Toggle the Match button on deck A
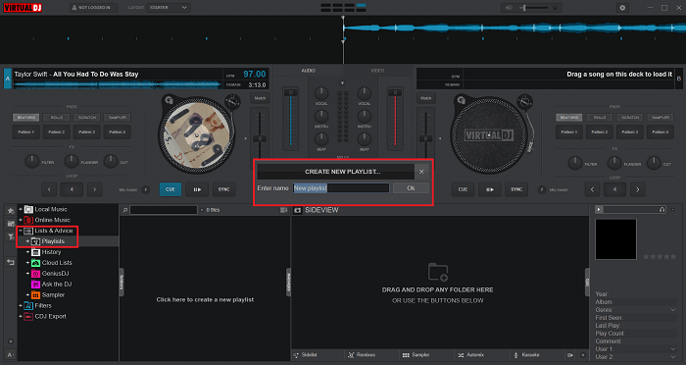 [x=260, y=98]
